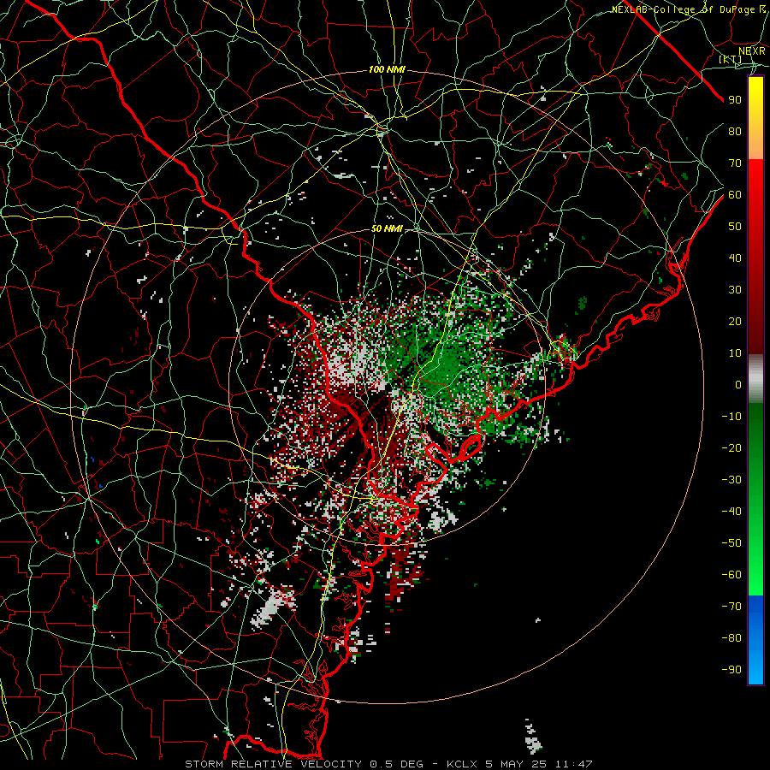Click the -60 value on the velocity scale
The image size is (770, 770).
tap(731, 575)
